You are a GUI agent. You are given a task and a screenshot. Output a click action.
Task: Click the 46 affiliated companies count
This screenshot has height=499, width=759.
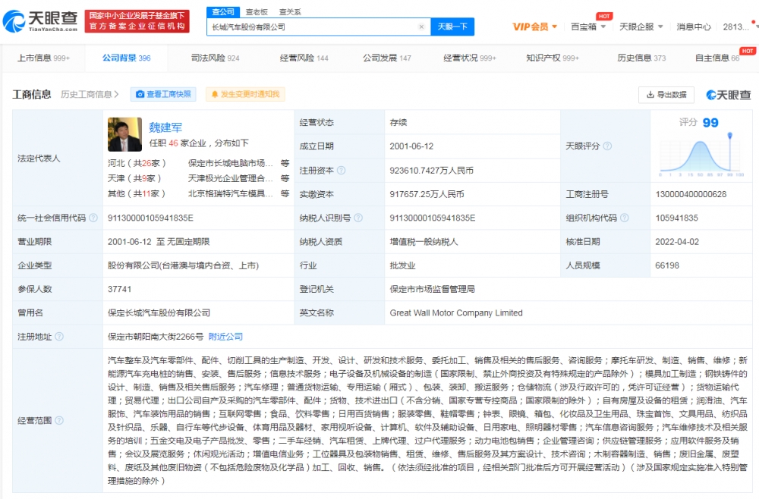[x=173, y=143]
